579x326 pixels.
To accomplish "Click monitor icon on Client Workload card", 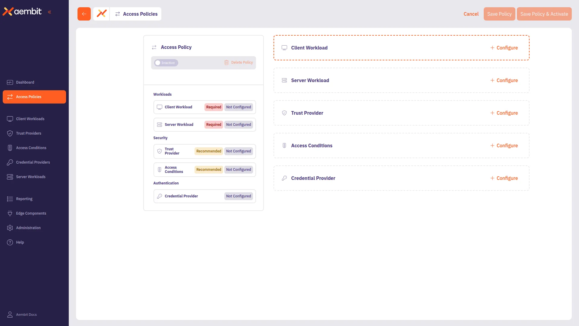I will [x=284, y=48].
